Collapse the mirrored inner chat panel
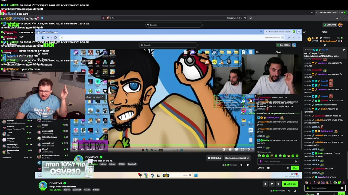 coord(257,52)
